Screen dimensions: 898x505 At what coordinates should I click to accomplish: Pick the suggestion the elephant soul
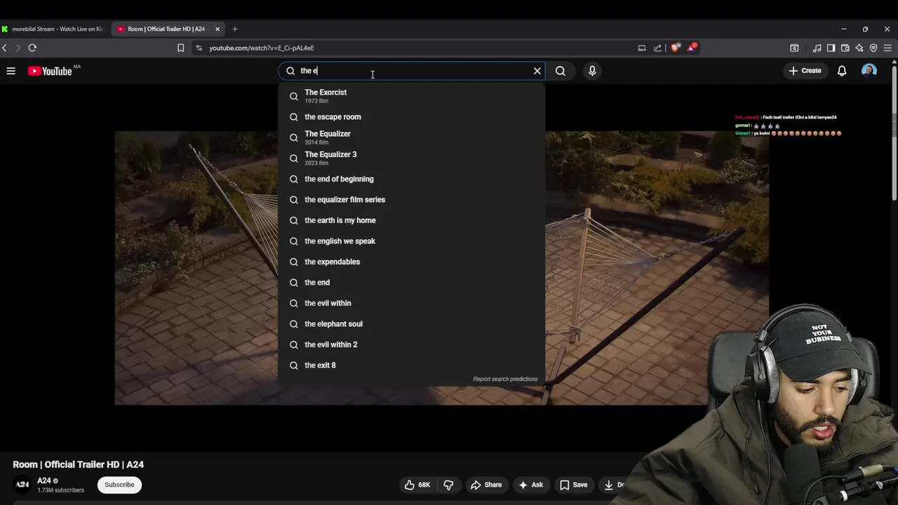411,323
